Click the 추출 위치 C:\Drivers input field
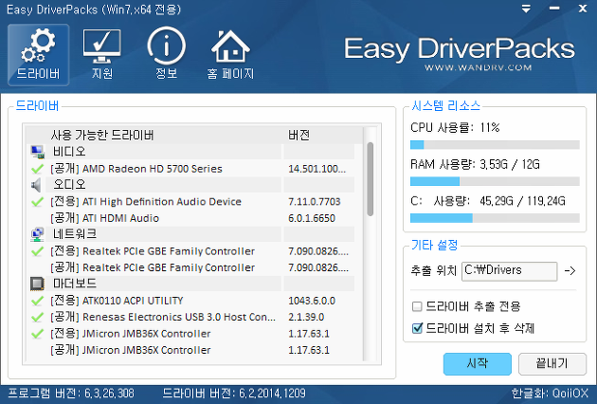The image size is (597, 404). (x=510, y=271)
